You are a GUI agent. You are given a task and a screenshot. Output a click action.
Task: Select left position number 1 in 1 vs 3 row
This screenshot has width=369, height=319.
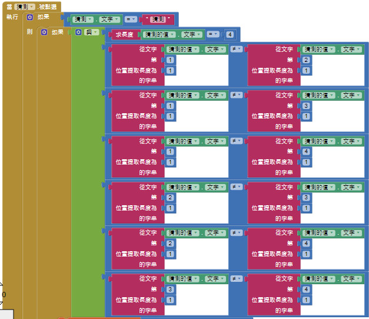(170, 106)
